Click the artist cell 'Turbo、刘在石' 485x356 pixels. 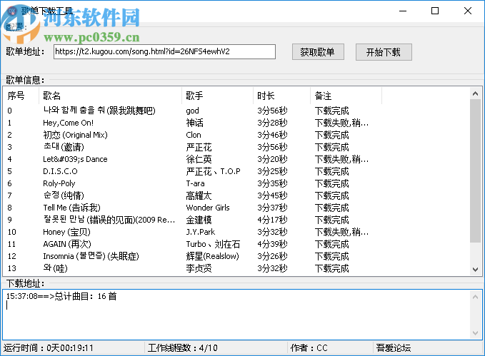pos(213,244)
